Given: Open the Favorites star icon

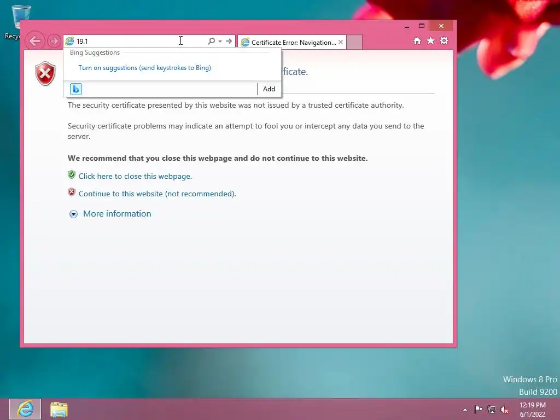Looking at the screenshot, I should coord(431,40).
